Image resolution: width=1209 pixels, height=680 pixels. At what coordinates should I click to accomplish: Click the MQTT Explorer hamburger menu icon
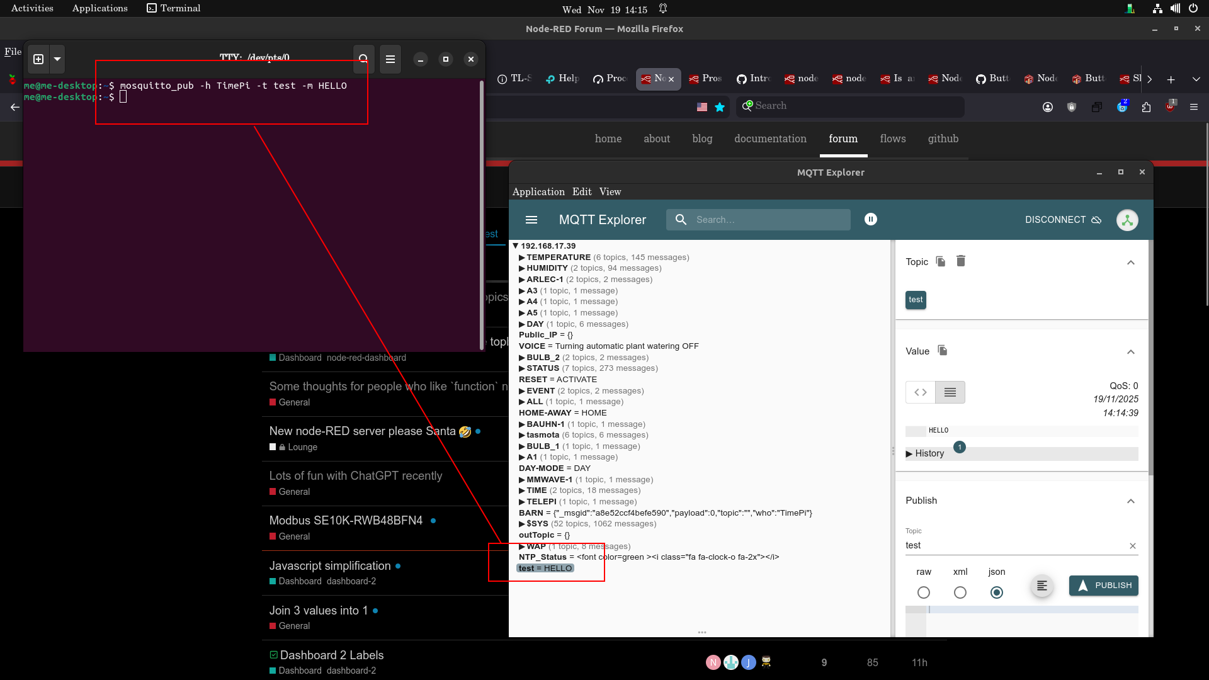[531, 220]
